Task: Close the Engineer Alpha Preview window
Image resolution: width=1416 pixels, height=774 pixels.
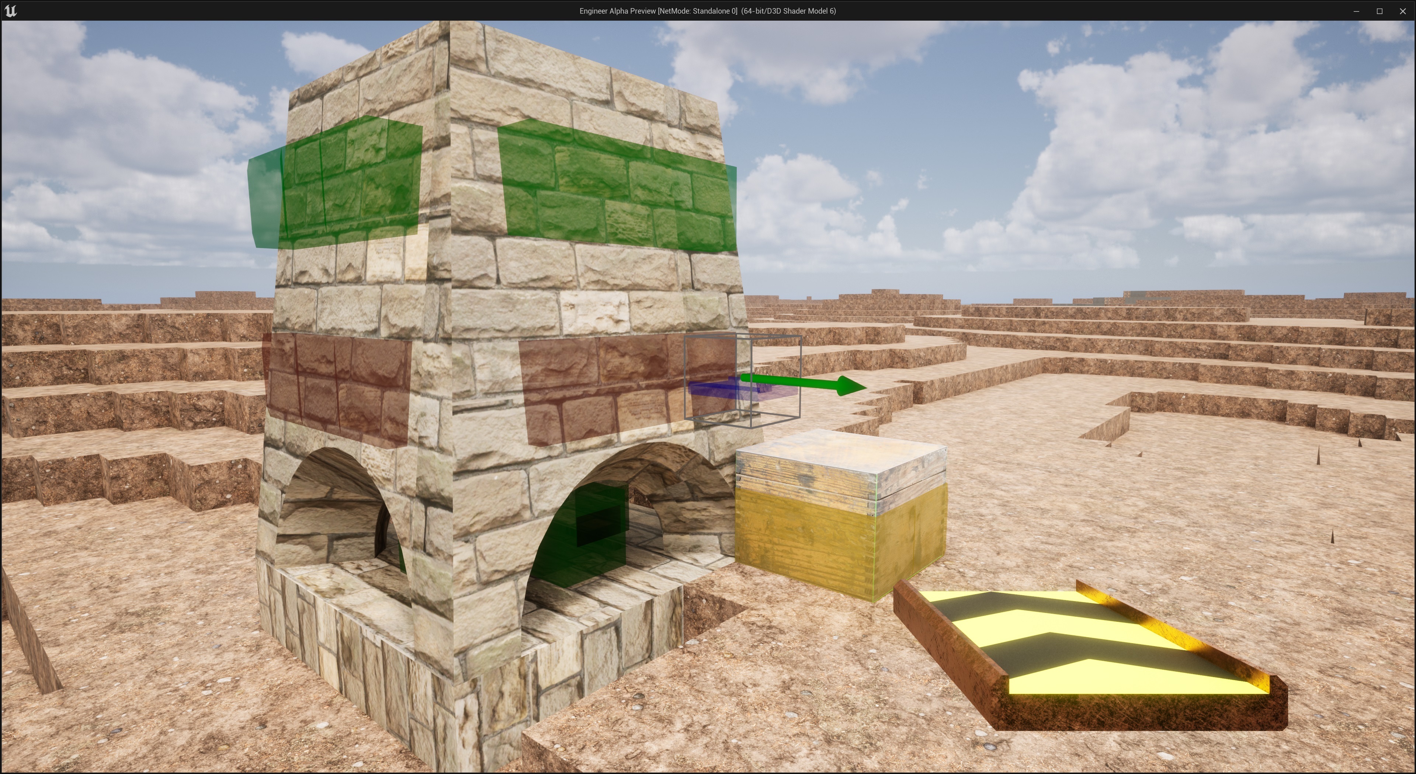Action: tap(1402, 11)
